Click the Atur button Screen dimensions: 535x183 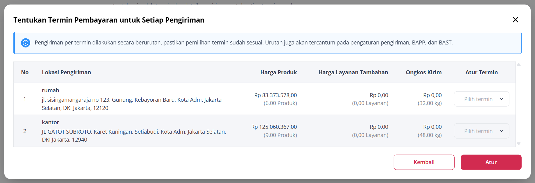491,162
